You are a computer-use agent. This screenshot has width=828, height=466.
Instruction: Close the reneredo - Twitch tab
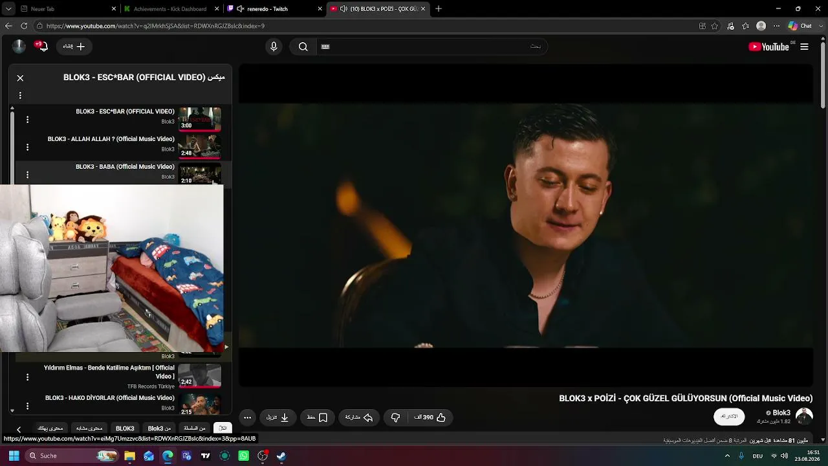click(320, 9)
